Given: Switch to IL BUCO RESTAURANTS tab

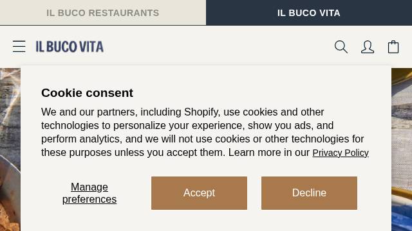Looking at the screenshot, I should 103,13.
